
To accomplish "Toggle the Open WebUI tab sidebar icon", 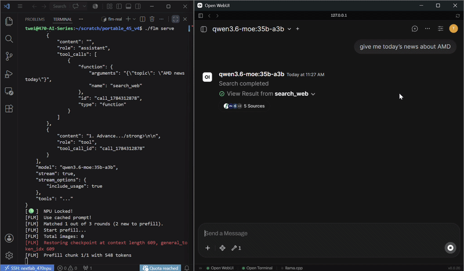I will (x=201, y=16).
